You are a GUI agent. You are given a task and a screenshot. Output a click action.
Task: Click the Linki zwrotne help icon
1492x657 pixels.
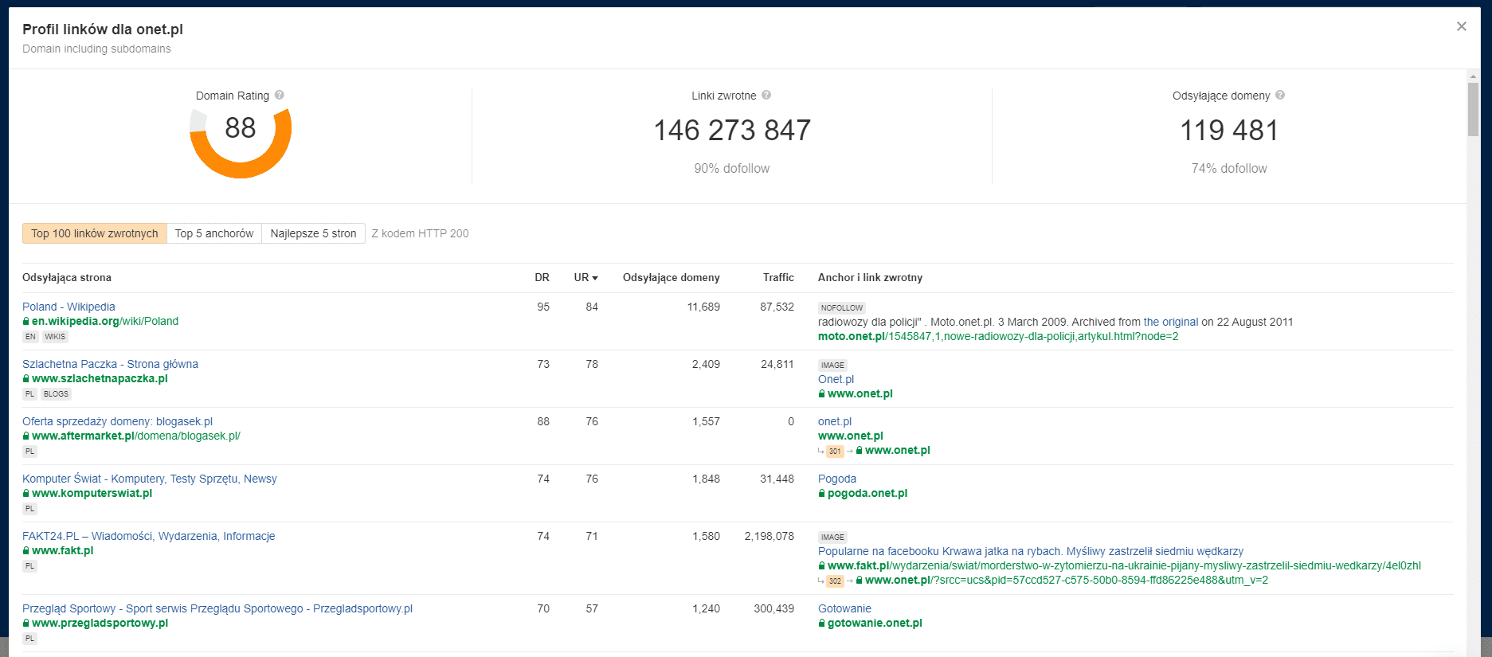766,95
